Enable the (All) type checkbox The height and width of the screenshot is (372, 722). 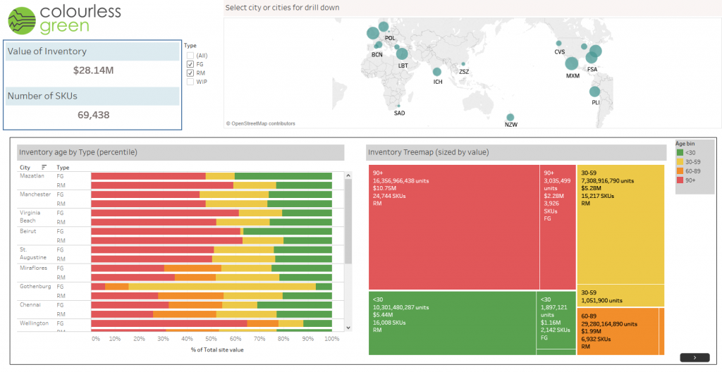click(190, 55)
